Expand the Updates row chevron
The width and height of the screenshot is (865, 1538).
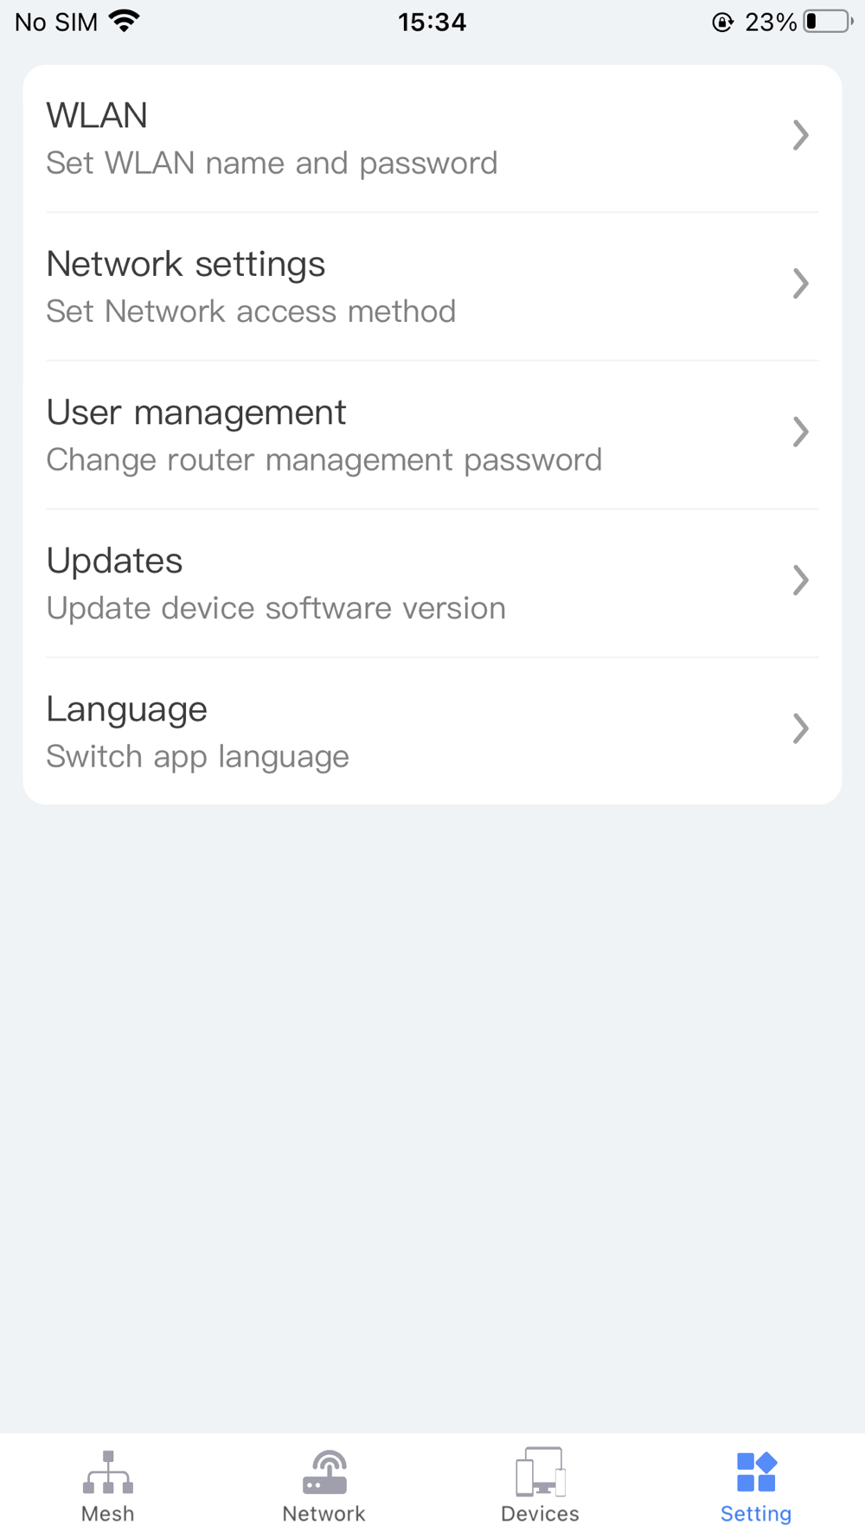point(801,580)
